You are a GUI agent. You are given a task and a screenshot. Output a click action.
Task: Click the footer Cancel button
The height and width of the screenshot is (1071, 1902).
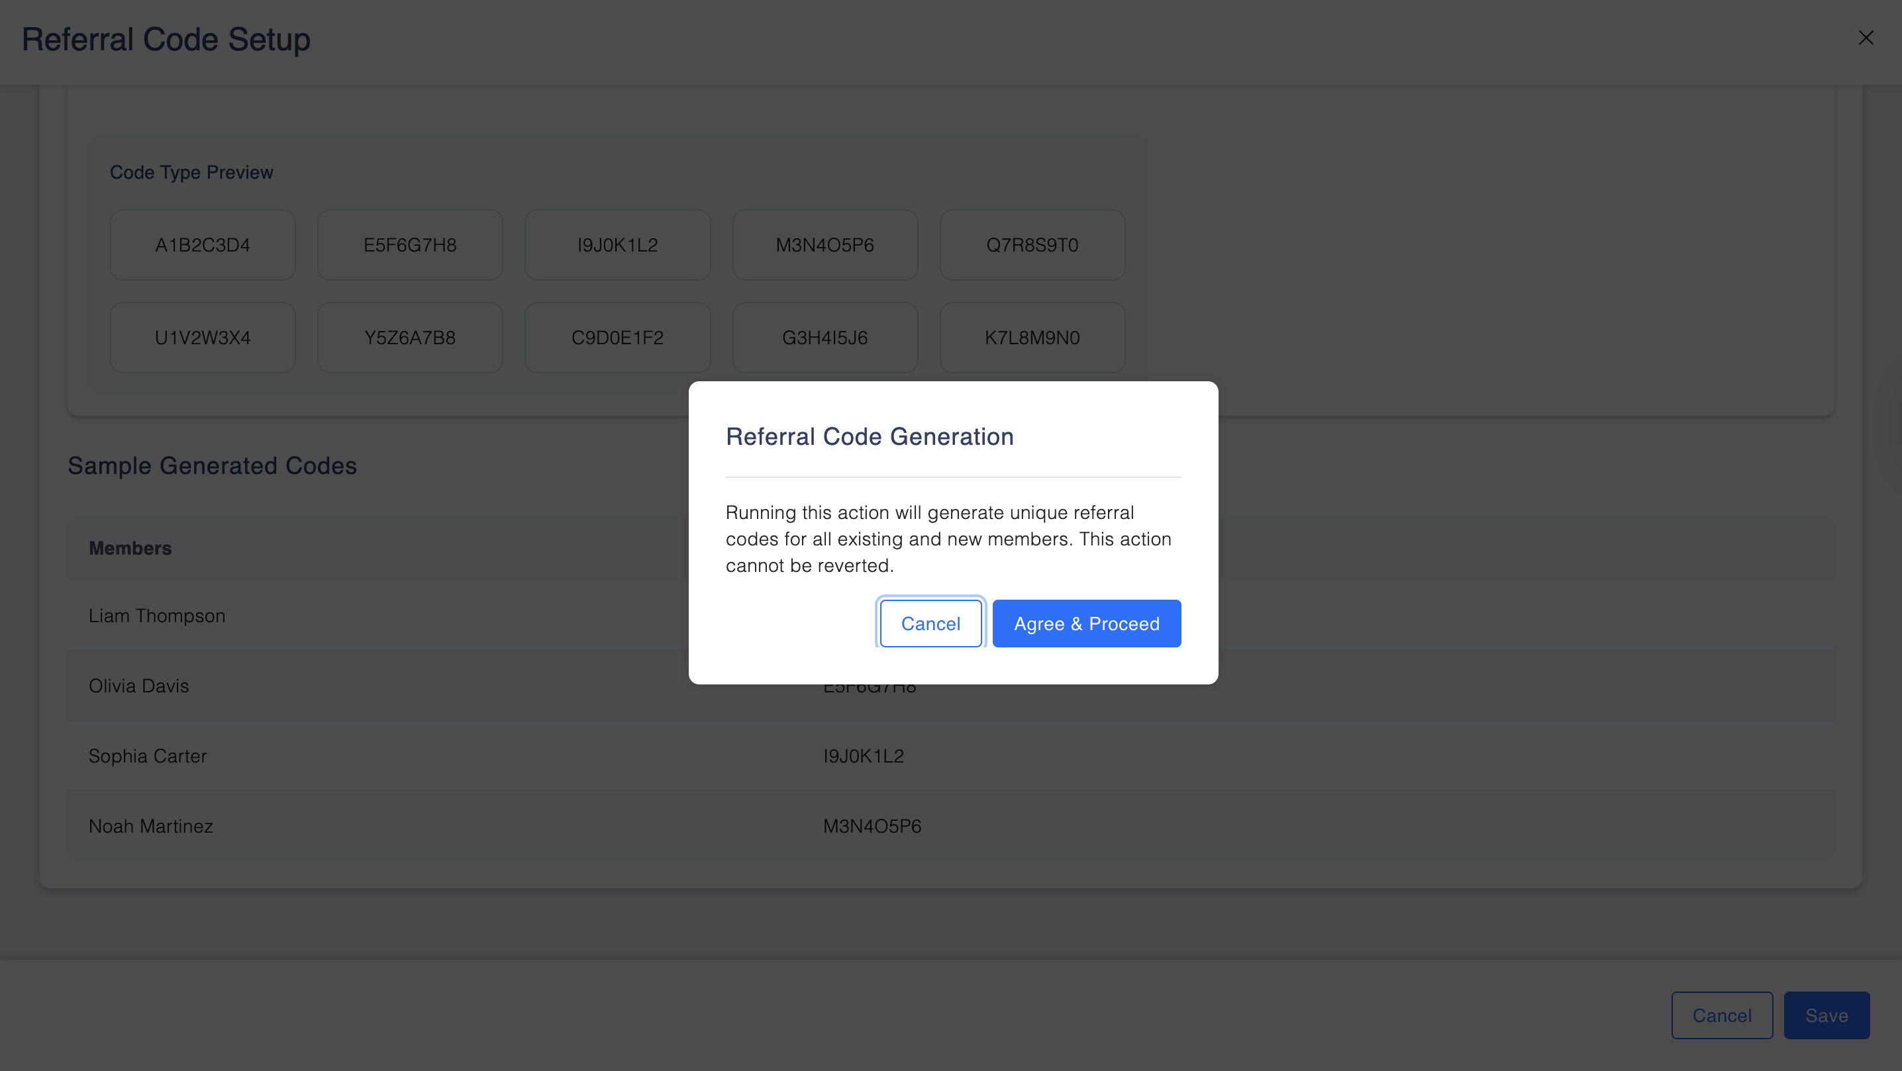click(1721, 1015)
